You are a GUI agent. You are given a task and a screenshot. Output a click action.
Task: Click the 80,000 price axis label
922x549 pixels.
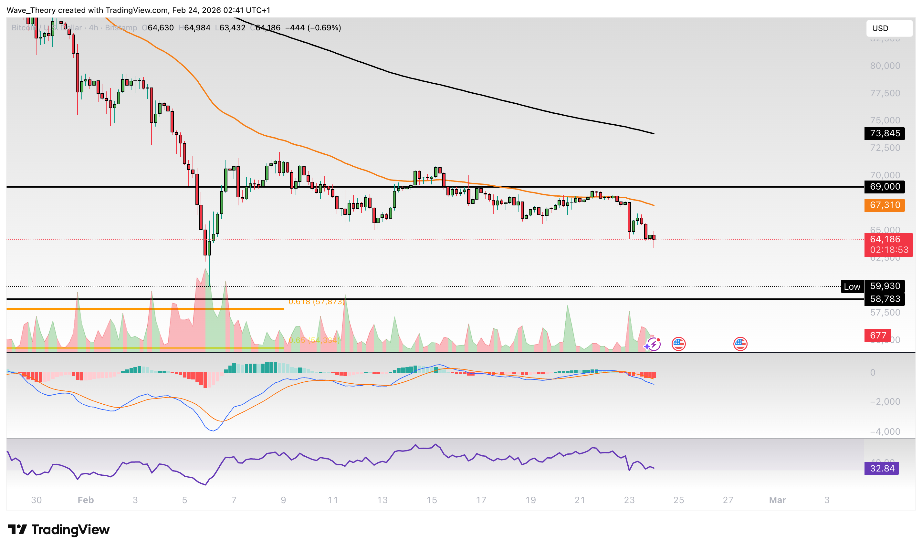coord(885,66)
